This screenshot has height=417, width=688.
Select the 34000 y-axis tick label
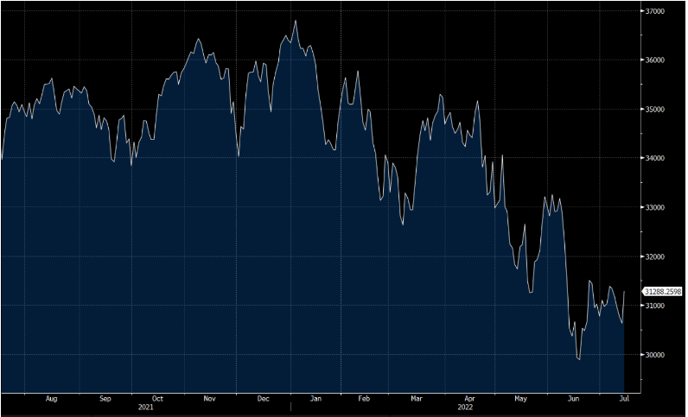pos(654,159)
